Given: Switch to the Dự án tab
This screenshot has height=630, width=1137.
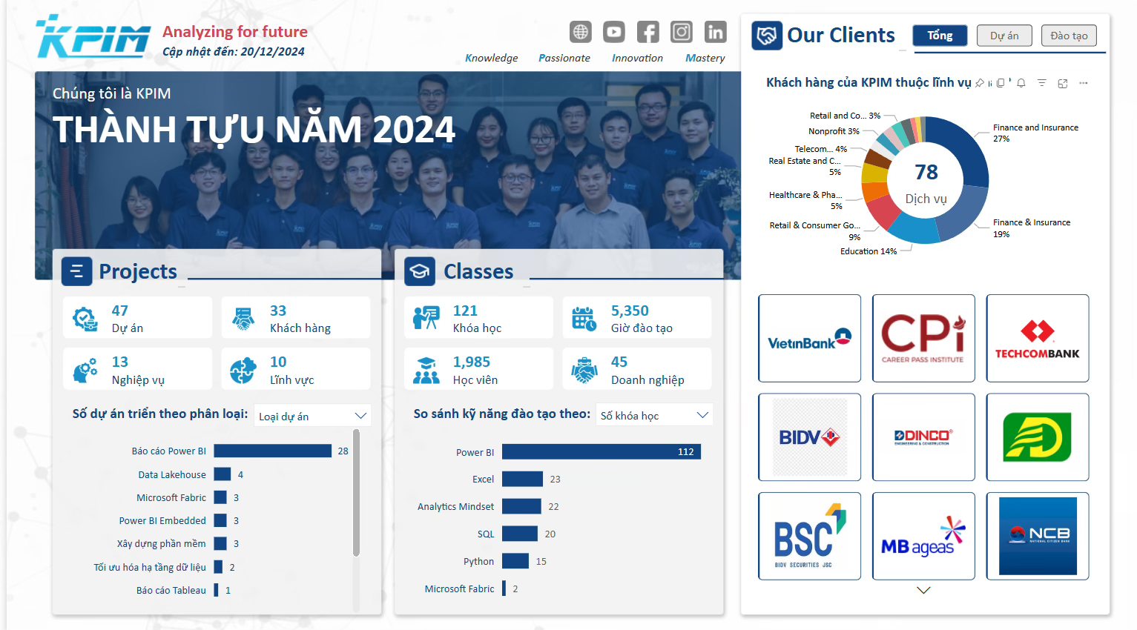Looking at the screenshot, I should click(1004, 36).
